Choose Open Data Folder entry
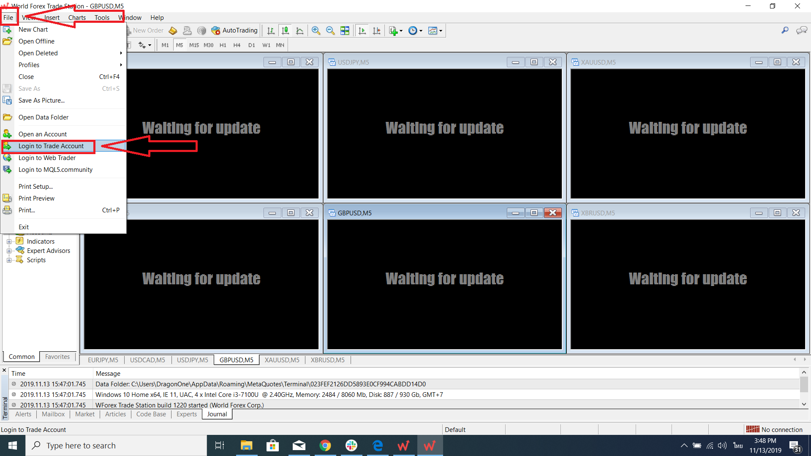 [63, 117]
